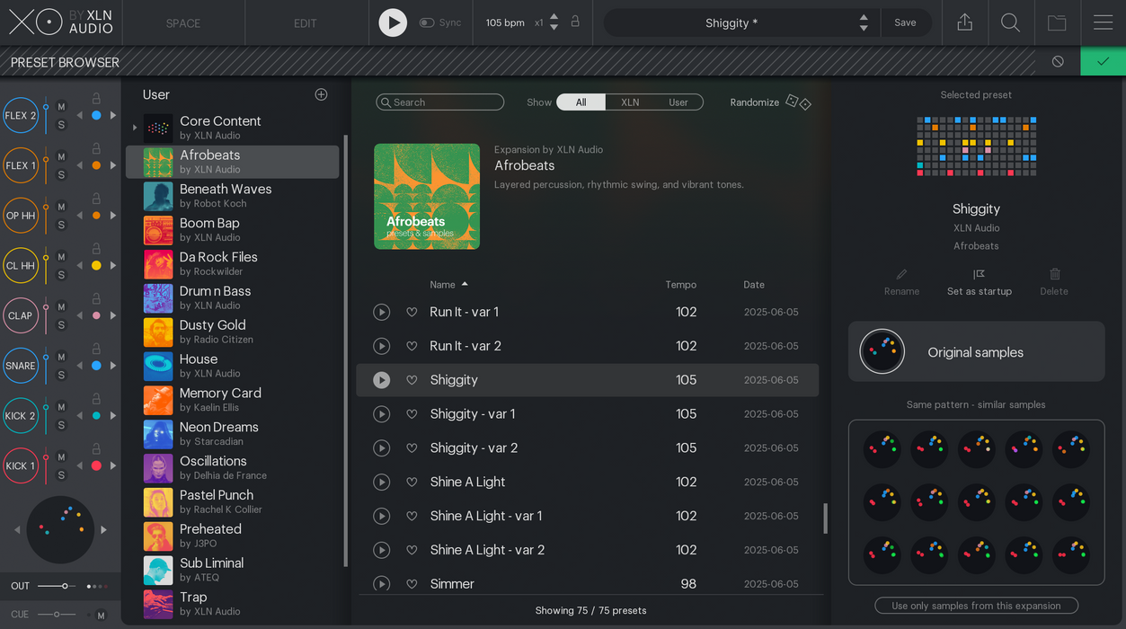Screen dimensions: 1126x629
Task: Filter presets by XLN
Action: [x=630, y=102]
